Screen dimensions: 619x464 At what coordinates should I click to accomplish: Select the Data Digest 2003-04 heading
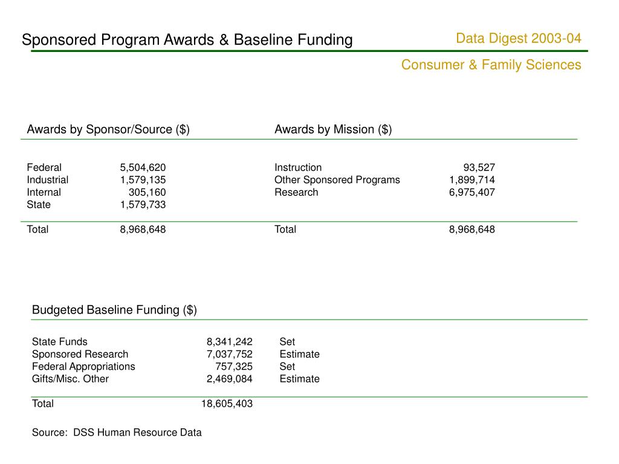518,38
